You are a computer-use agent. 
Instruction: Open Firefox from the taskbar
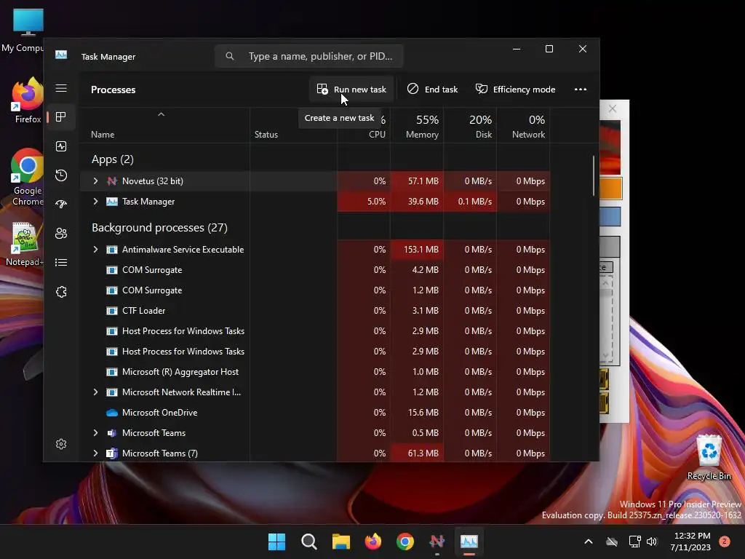(x=373, y=542)
